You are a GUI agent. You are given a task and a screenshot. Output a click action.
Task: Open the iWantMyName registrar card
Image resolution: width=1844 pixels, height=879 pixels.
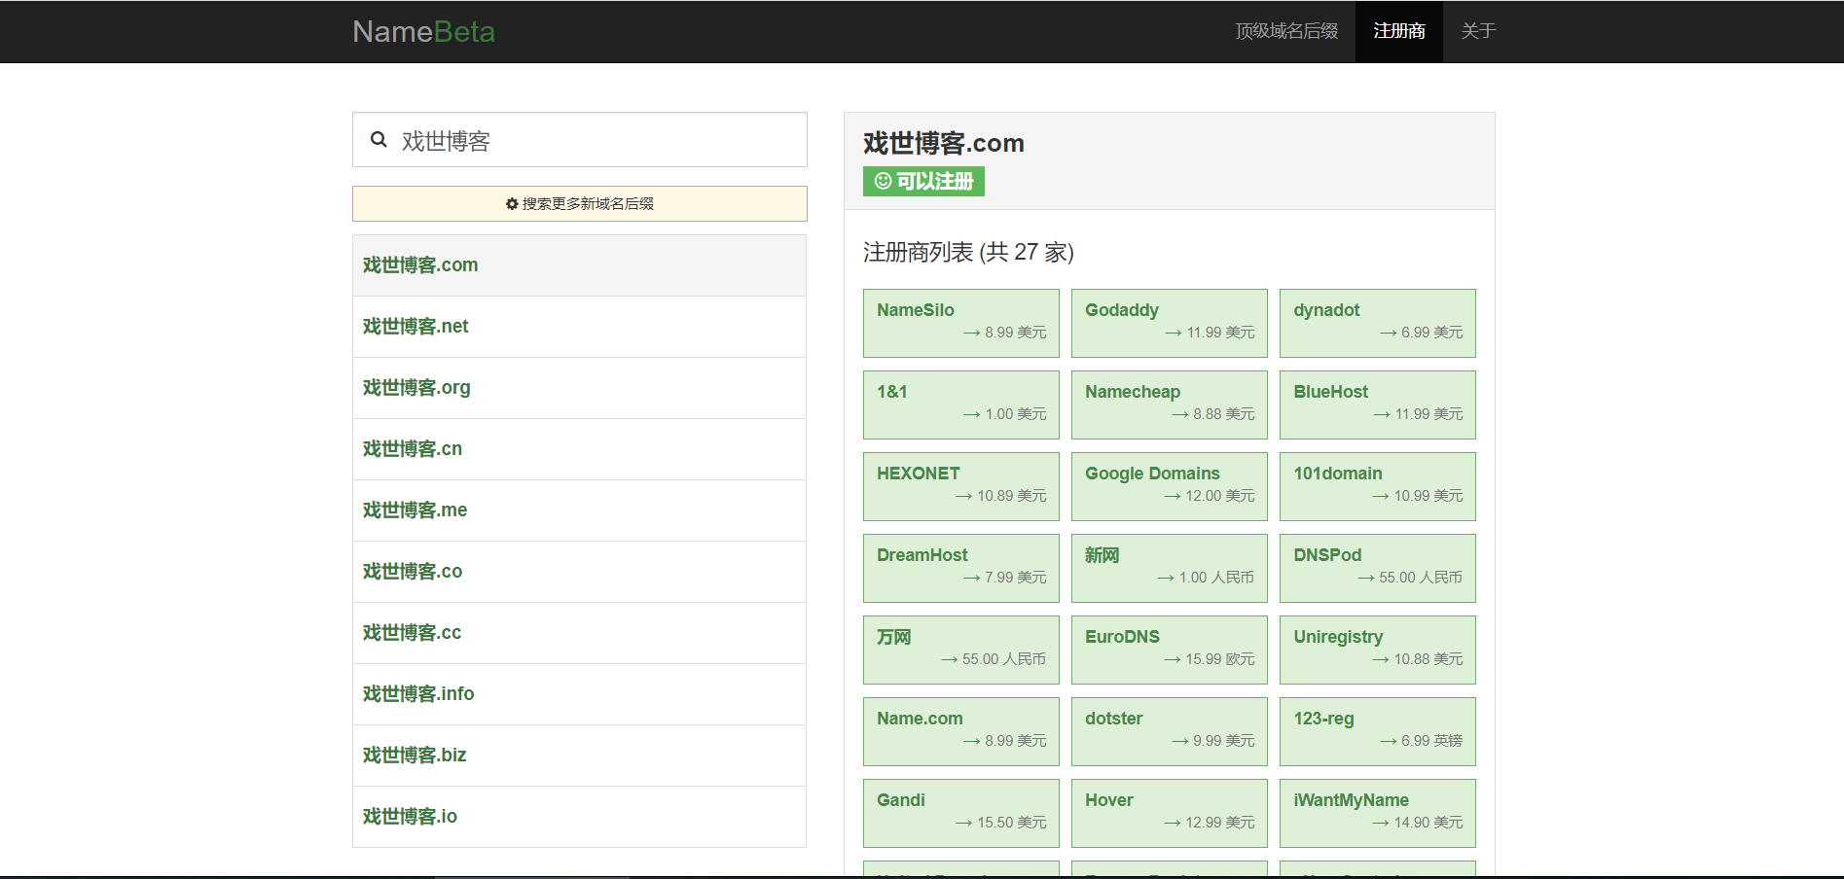(1378, 813)
